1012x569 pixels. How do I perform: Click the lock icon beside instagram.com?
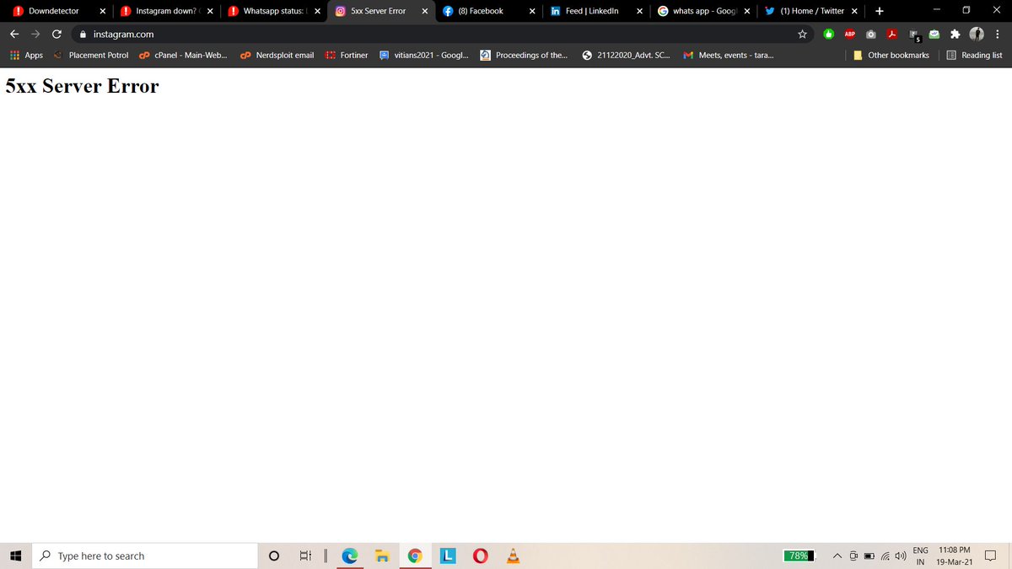[x=82, y=35]
